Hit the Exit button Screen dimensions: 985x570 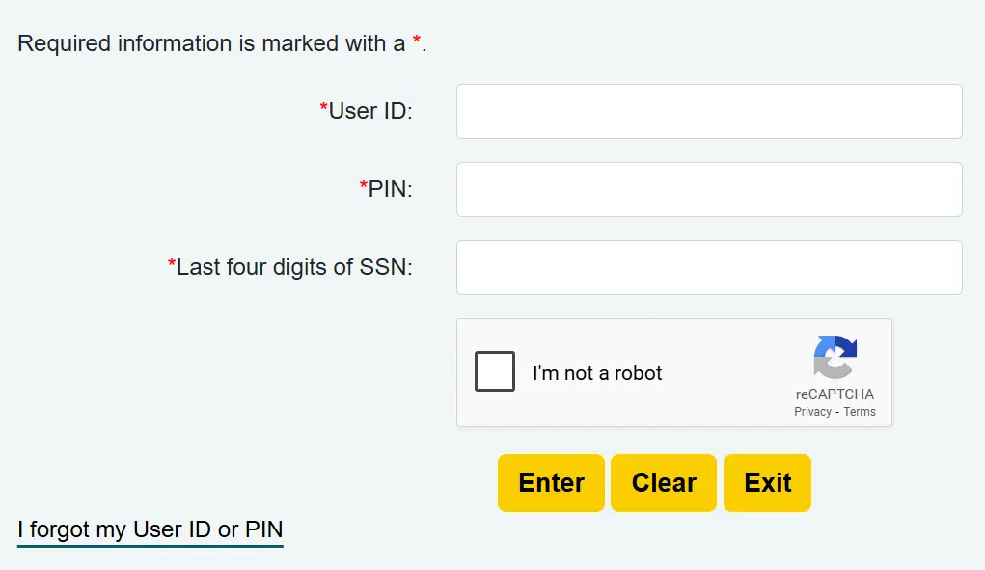767,483
